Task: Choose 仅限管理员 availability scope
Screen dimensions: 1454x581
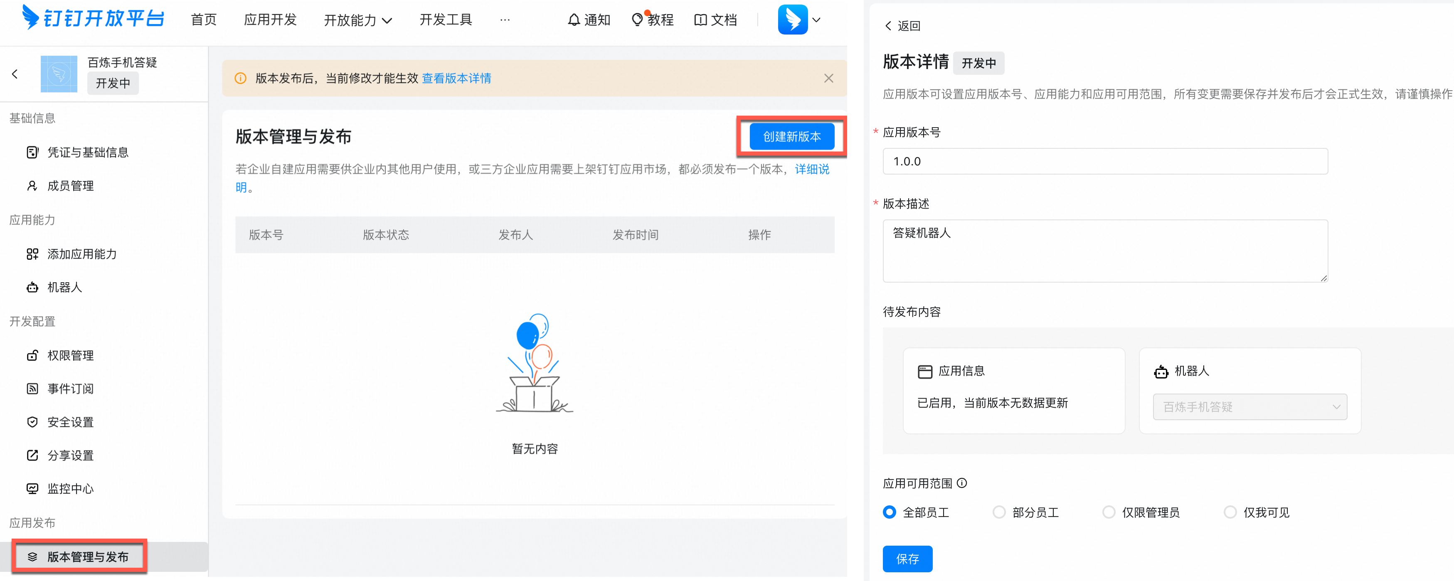Action: [x=1109, y=512]
